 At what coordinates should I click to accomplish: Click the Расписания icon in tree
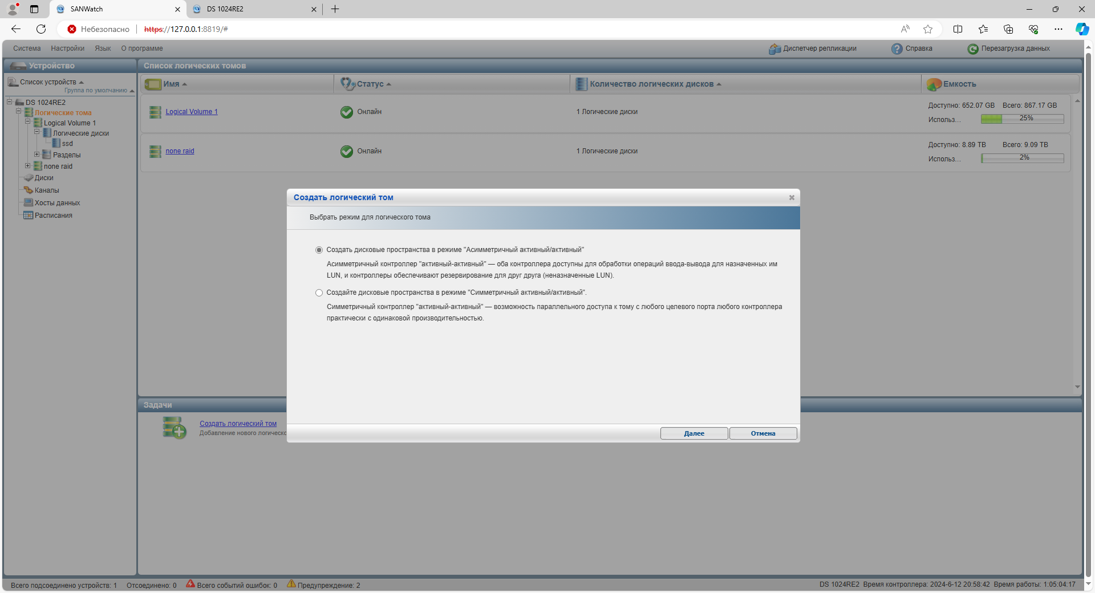29,216
